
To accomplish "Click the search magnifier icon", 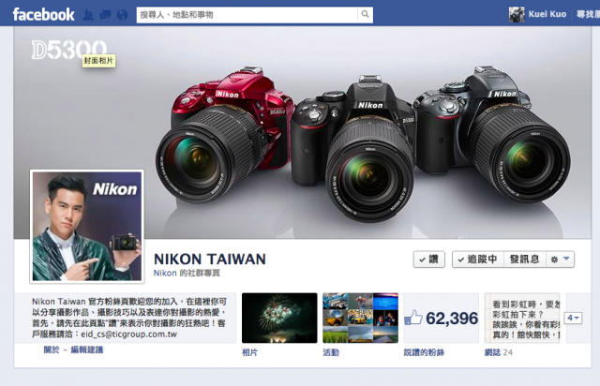I will tap(365, 15).
